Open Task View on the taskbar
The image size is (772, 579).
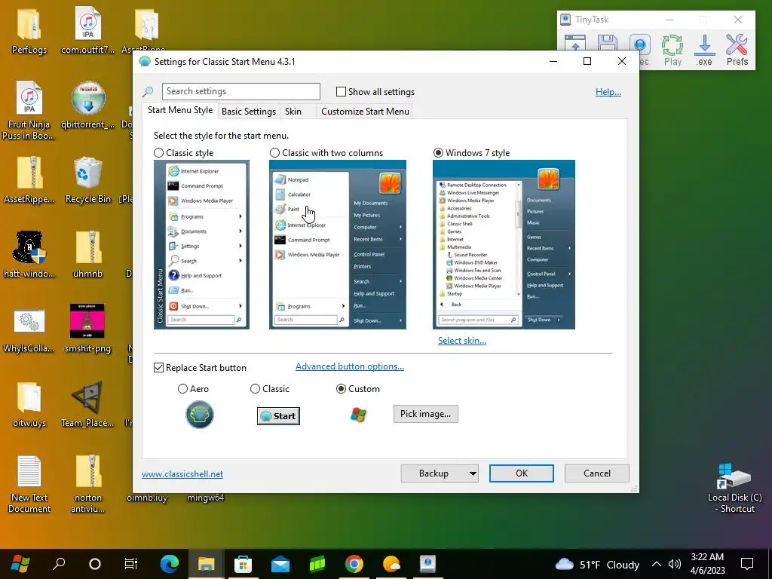[x=131, y=564]
